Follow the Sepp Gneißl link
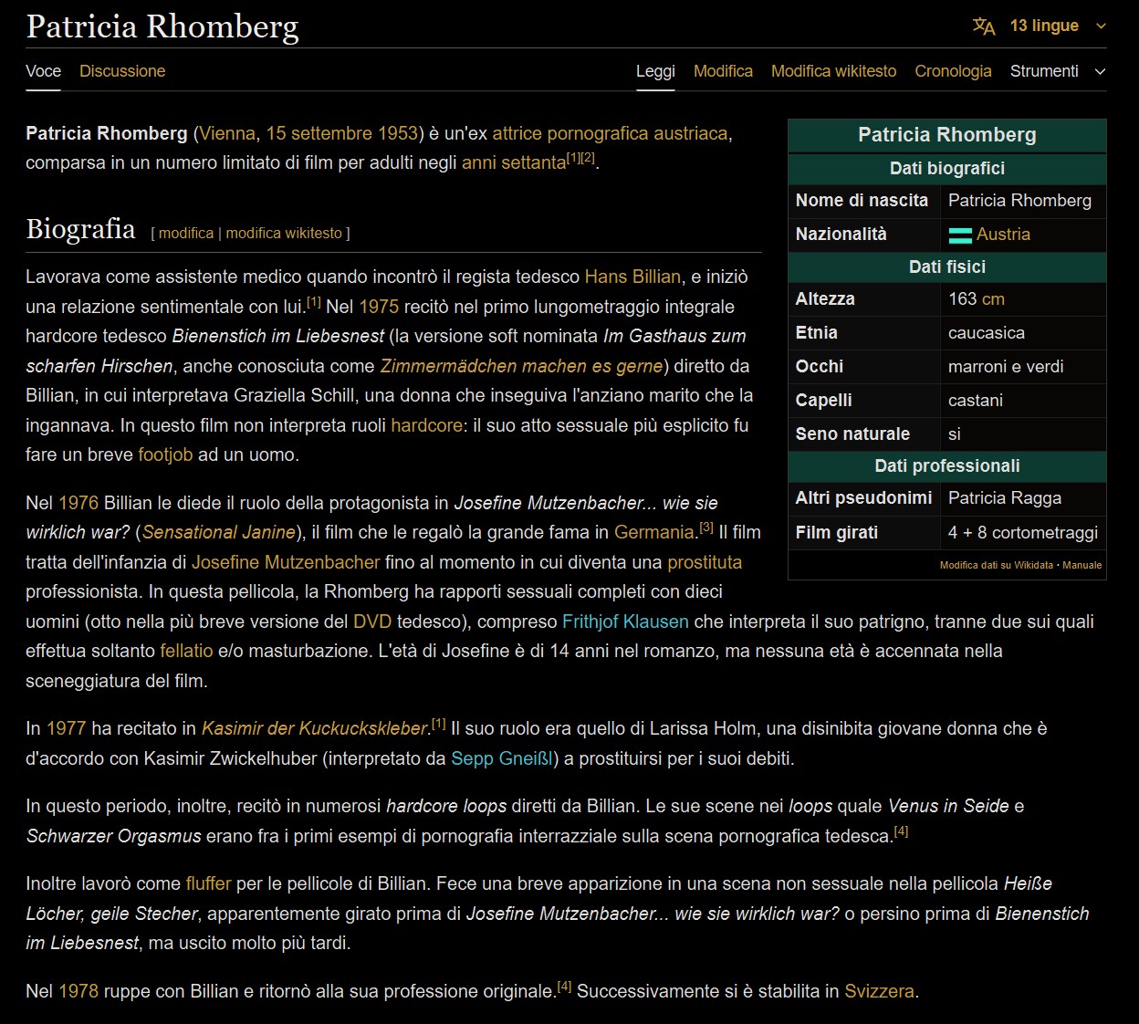The height and width of the screenshot is (1024, 1139). pyautogui.click(x=502, y=758)
